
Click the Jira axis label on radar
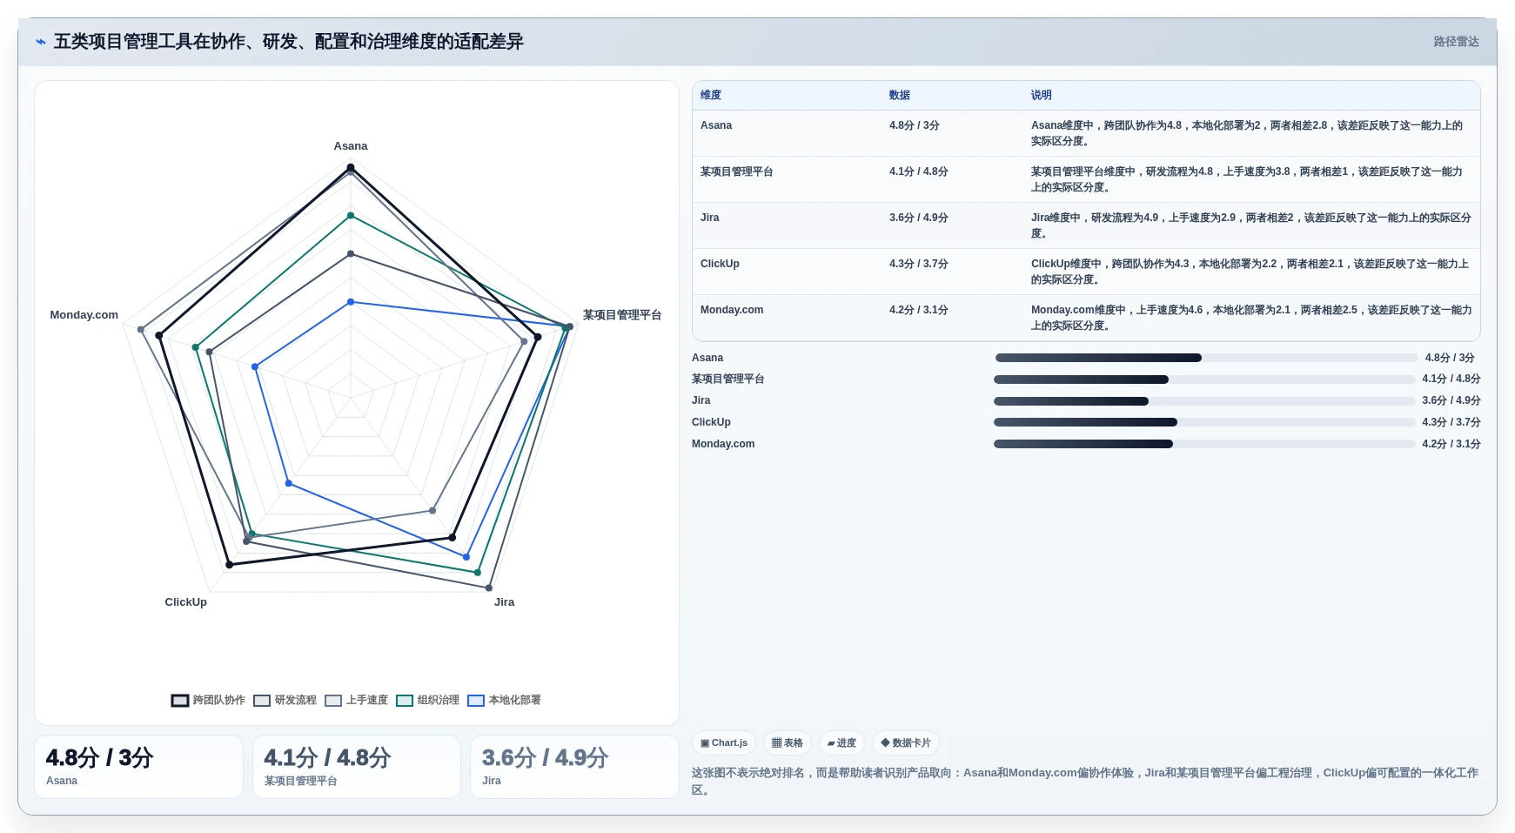[x=505, y=602]
